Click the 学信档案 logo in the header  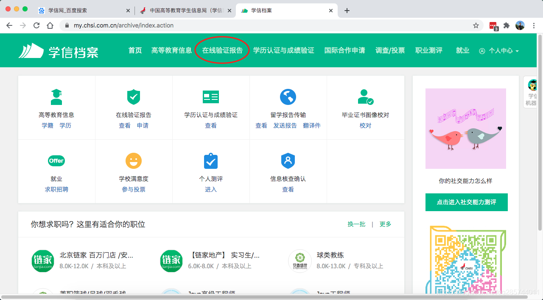point(59,51)
